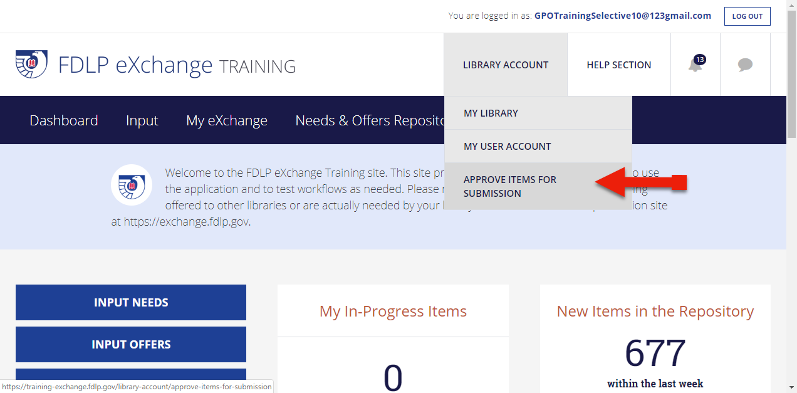Open the Input navigation item
This screenshot has width=797, height=393.
click(x=142, y=120)
